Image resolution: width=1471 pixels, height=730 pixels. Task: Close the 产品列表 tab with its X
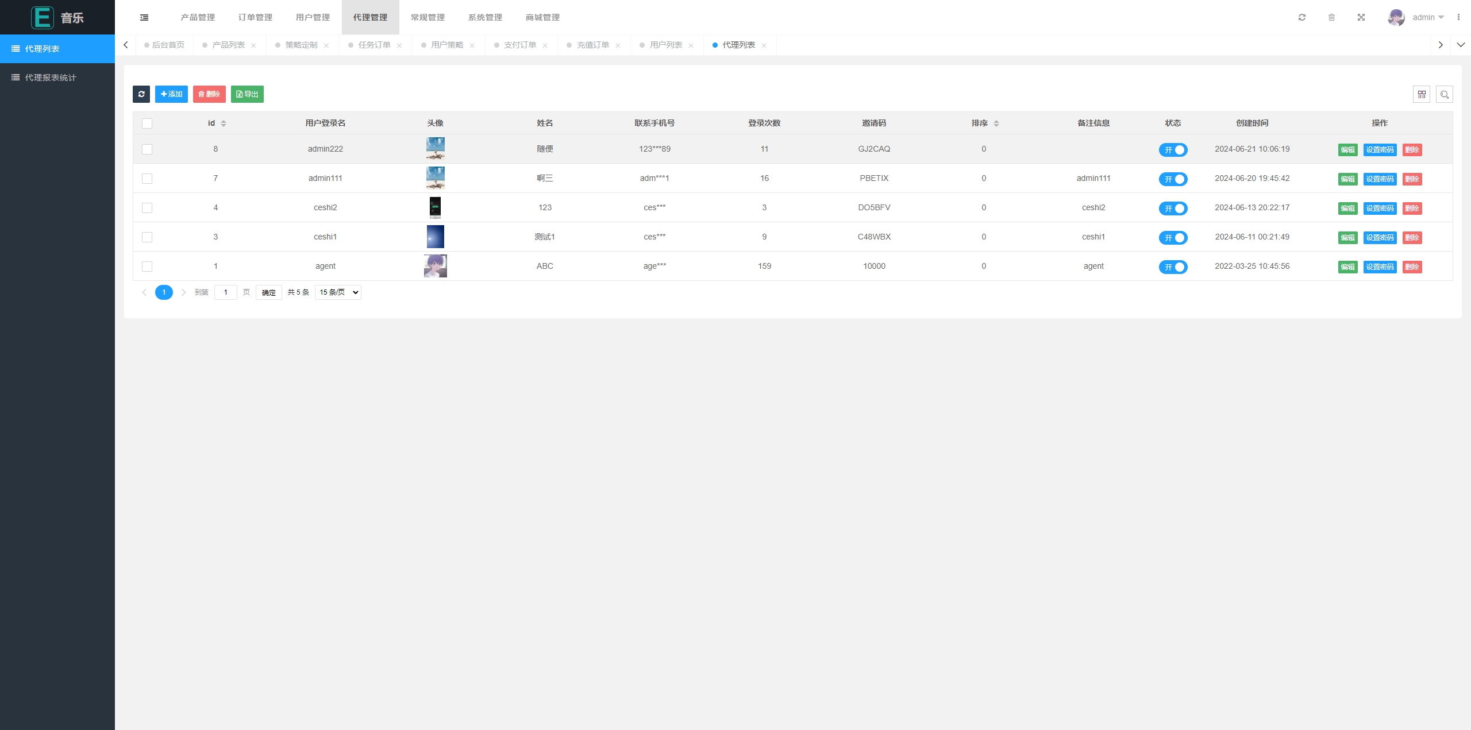(253, 45)
